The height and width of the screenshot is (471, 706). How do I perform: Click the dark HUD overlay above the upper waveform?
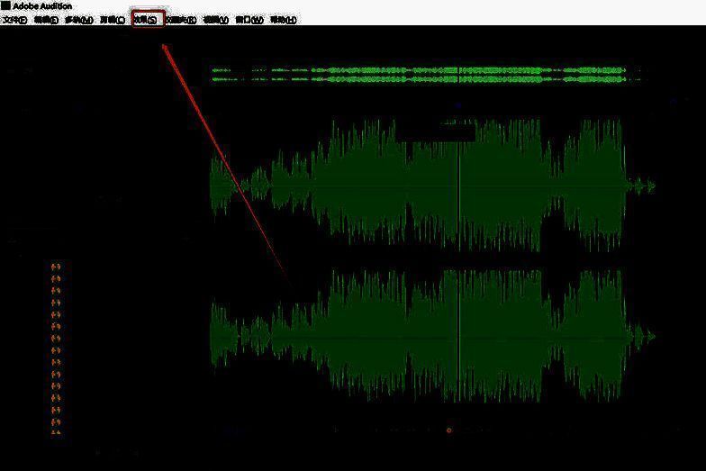[x=435, y=131]
